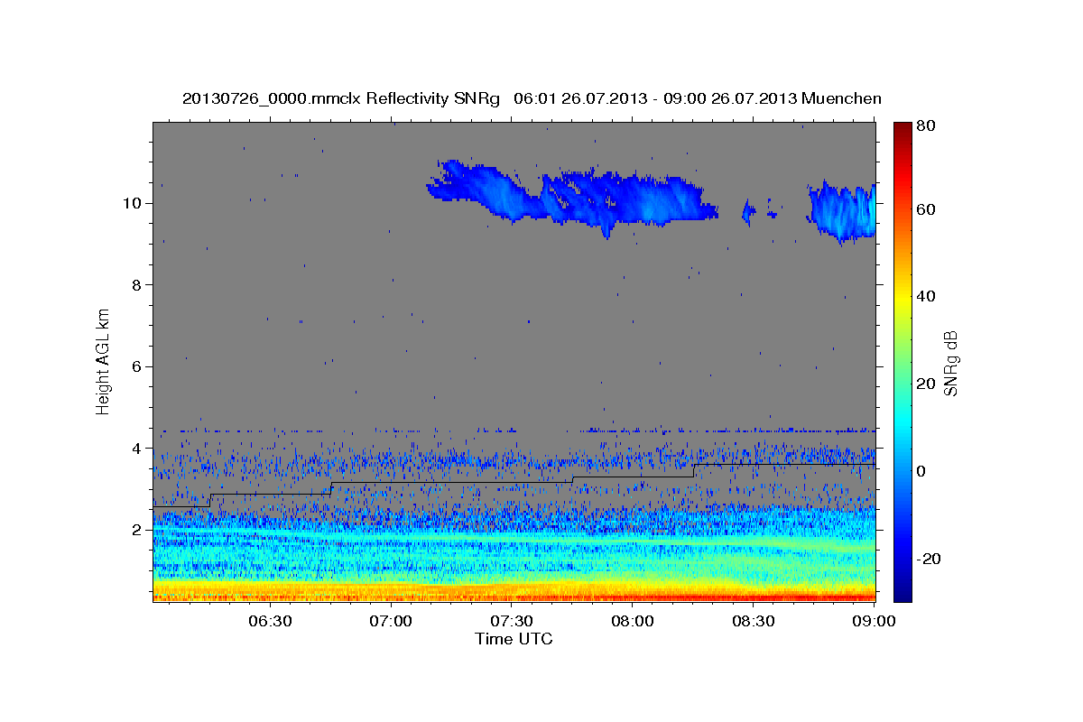Screen dimensions: 1083x722
Task: Click the plot title text starting 20130726_0000.mmclx
Action: [x=532, y=98]
